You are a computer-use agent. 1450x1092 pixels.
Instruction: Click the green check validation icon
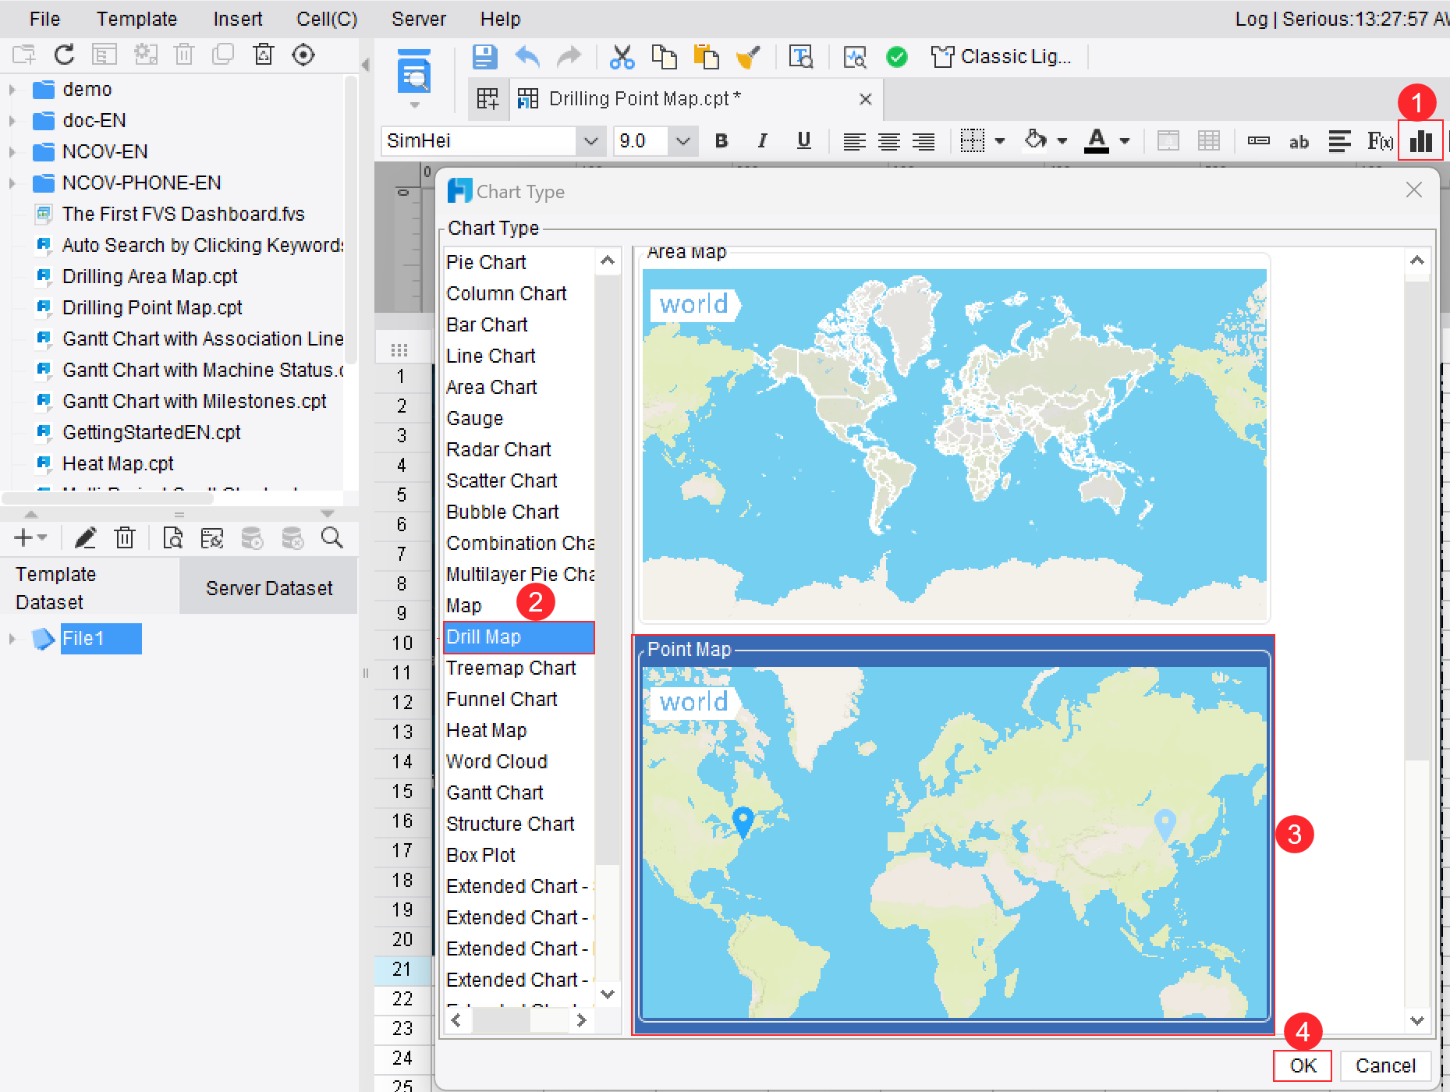897,57
